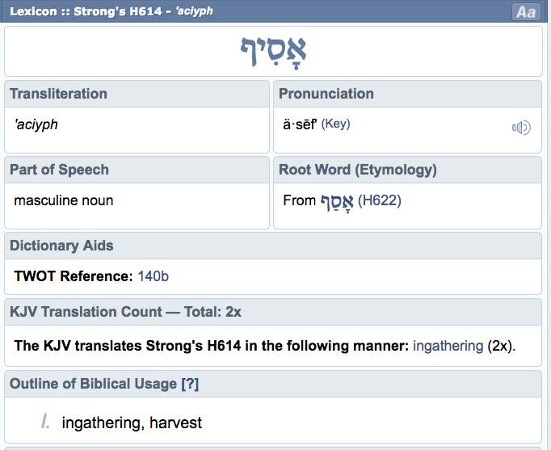551x450 pixels.
Task: Click the large Hebrew word heading
Action: (273, 52)
